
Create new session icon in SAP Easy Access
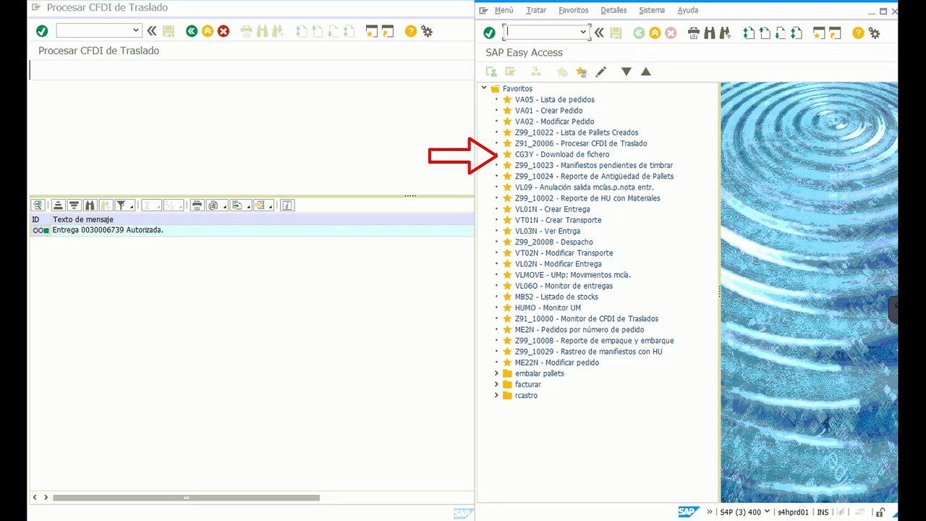click(819, 33)
